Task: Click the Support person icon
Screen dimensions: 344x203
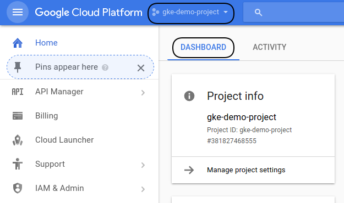Action: coord(18,164)
